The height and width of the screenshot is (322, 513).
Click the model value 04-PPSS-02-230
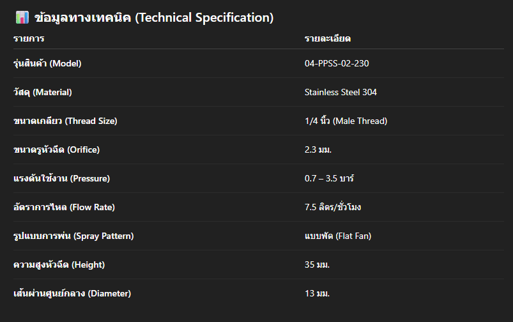337,63
